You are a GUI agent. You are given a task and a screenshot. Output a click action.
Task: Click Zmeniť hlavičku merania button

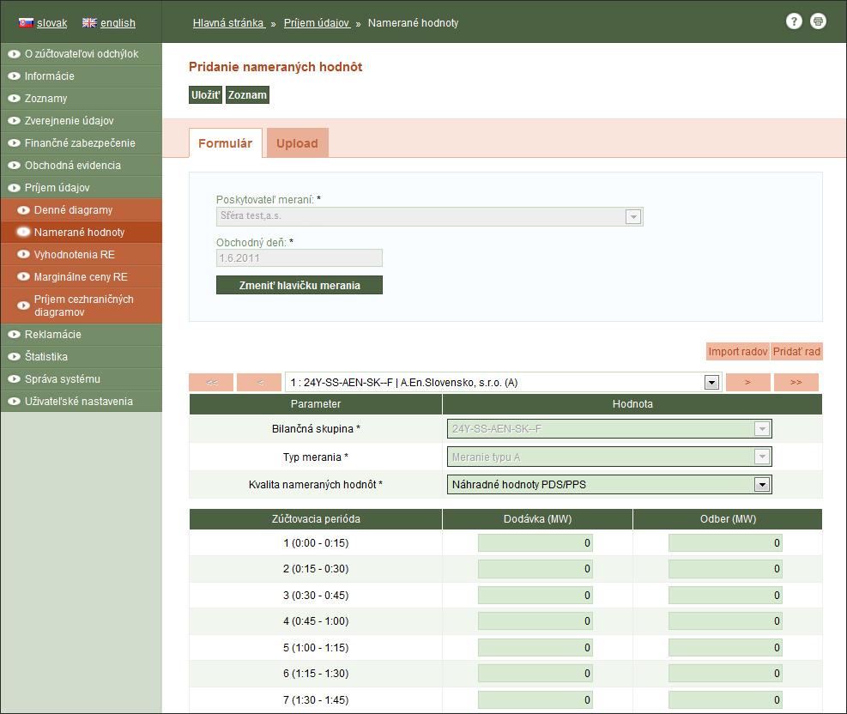[x=299, y=285]
